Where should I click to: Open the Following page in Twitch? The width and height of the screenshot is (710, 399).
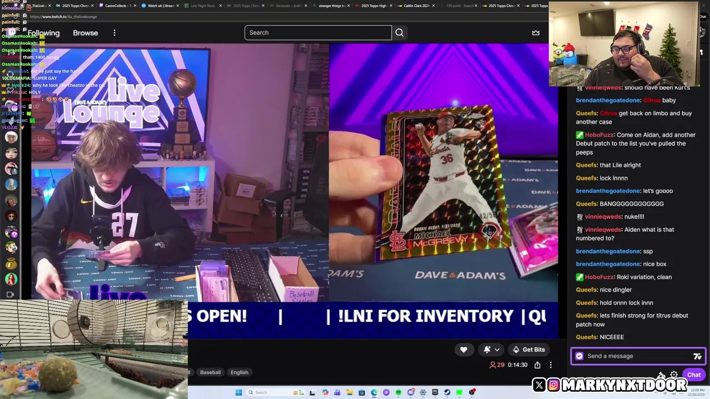[43, 33]
